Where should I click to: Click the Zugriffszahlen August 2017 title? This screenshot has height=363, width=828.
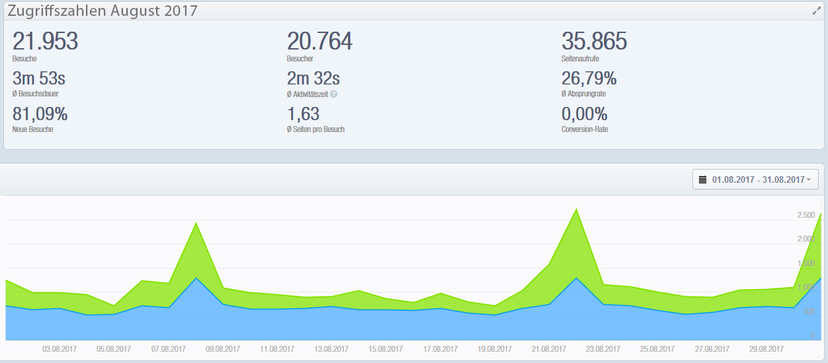coord(103,11)
